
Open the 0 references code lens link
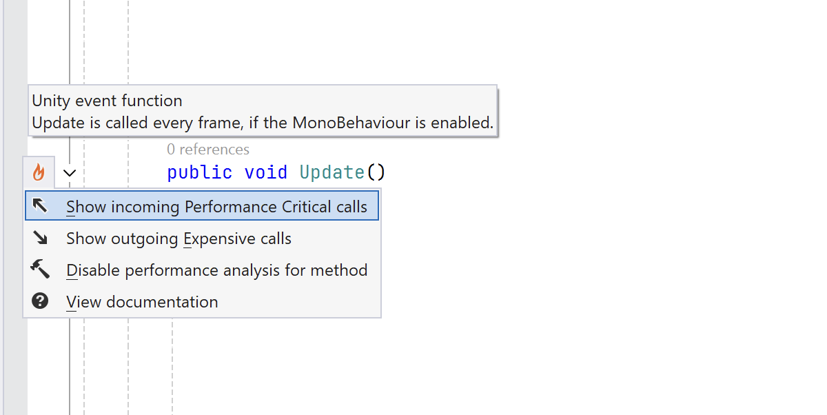tap(208, 150)
